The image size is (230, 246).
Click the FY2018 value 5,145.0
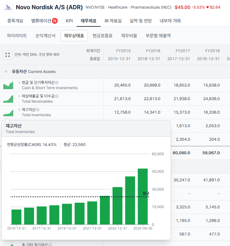213,207
